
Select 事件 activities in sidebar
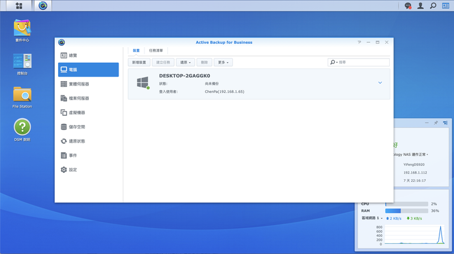(x=88, y=155)
